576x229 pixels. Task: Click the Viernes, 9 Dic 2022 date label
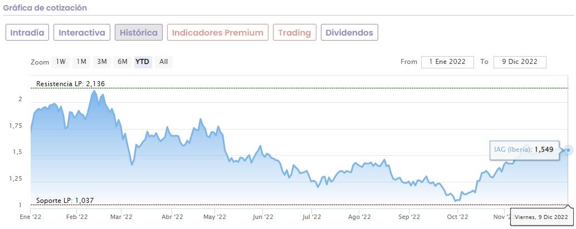click(x=541, y=216)
